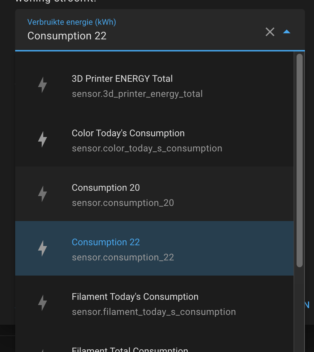Choose Color Today's Consumption sensor
This screenshot has width=314, height=352.
pyautogui.click(x=128, y=133)
